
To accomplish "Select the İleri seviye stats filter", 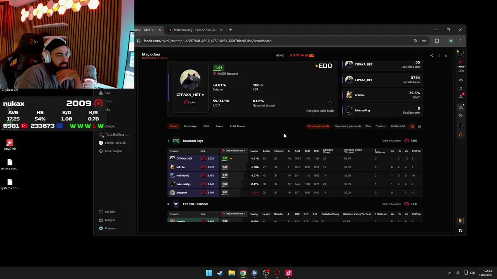I will tap(190, 126).
